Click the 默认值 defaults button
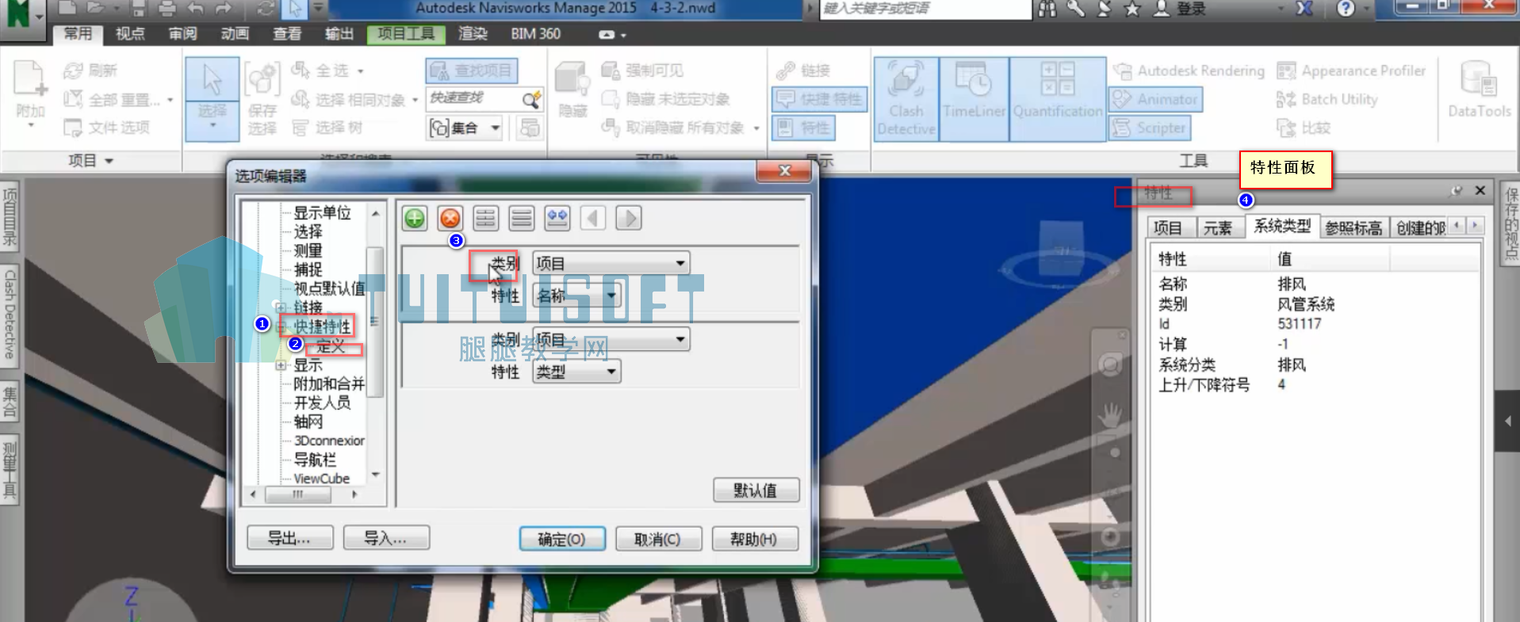Screen dimensions: 1520x622 pyautogui.click(x=756, y=490)
